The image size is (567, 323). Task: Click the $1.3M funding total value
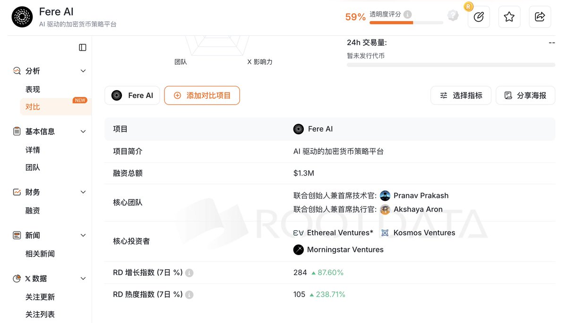[x=304, y=173]
